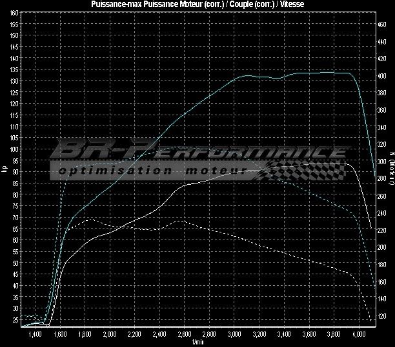Click the 160 value on left axis
Image resolution: width=395 pixels, height=347 pixels.
14,24
